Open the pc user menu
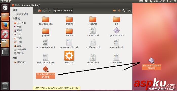The height and width of the screenshot is (92, 177). (x=169, y=1)
